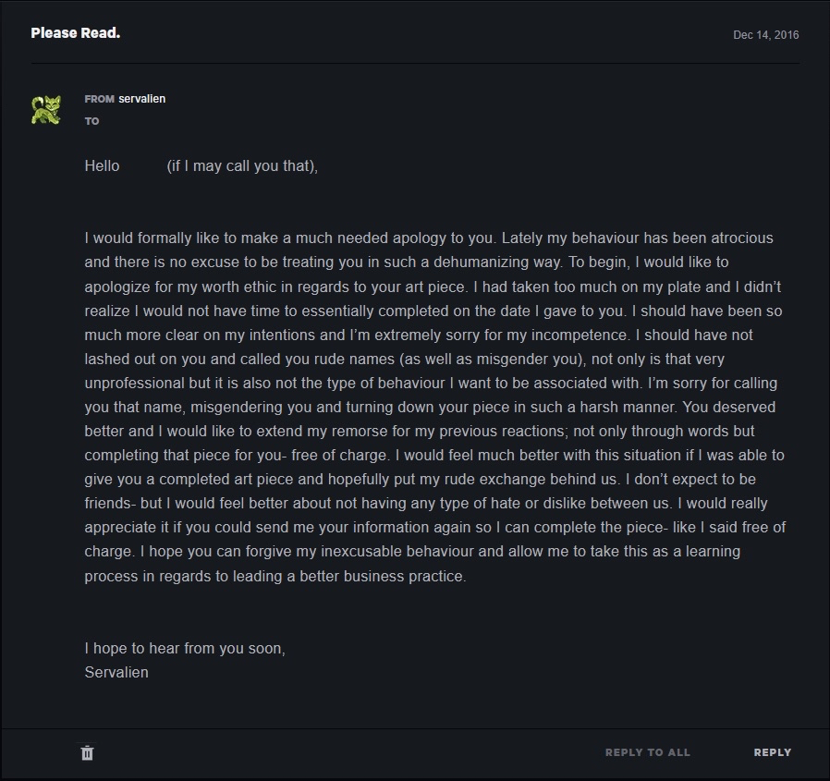The height and width of the screenshot is (781, 830).
Task: Click the FROM label
Action: (x=99, y=99)
